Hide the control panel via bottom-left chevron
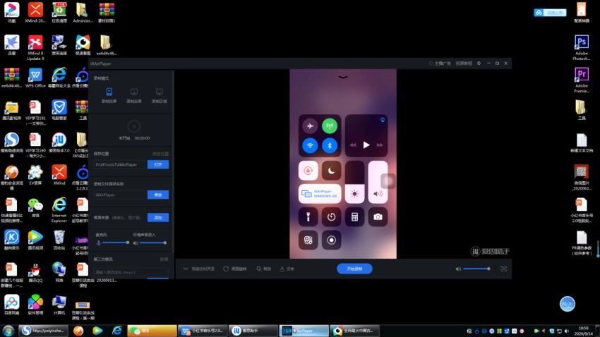The height and width of the screenshot is (337, 600). click(x=186, y=269)
